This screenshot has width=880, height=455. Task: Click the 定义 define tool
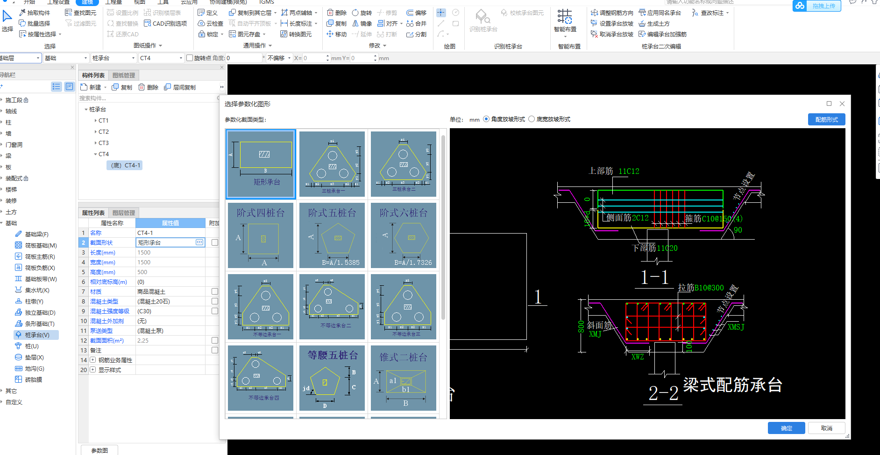(208, 13)
